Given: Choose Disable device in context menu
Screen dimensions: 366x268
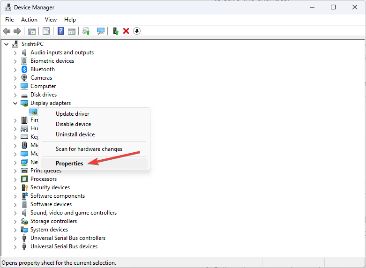Looking at the screenshot, I should pos(94,124).
